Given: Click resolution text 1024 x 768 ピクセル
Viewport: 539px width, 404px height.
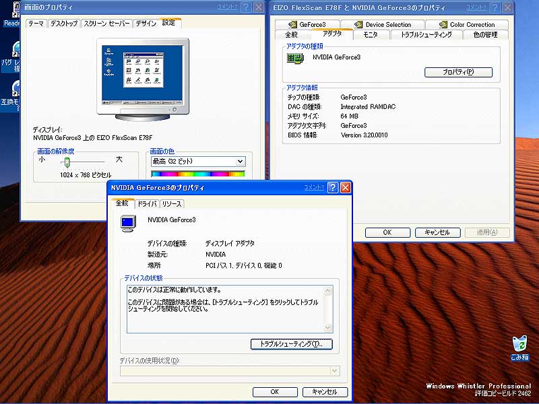Looking at the screenshot, I should [x=86, y=175].
